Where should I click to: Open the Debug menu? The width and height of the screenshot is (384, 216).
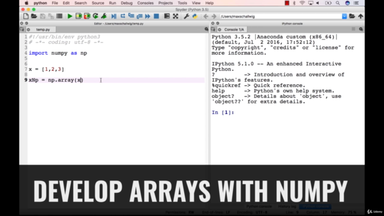(x=127, y=3)
